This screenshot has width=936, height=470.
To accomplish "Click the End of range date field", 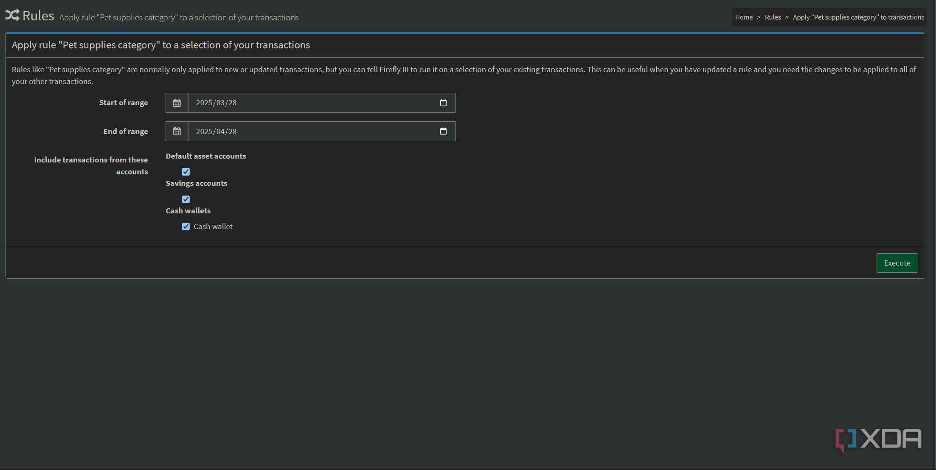I will click(322, 131).
